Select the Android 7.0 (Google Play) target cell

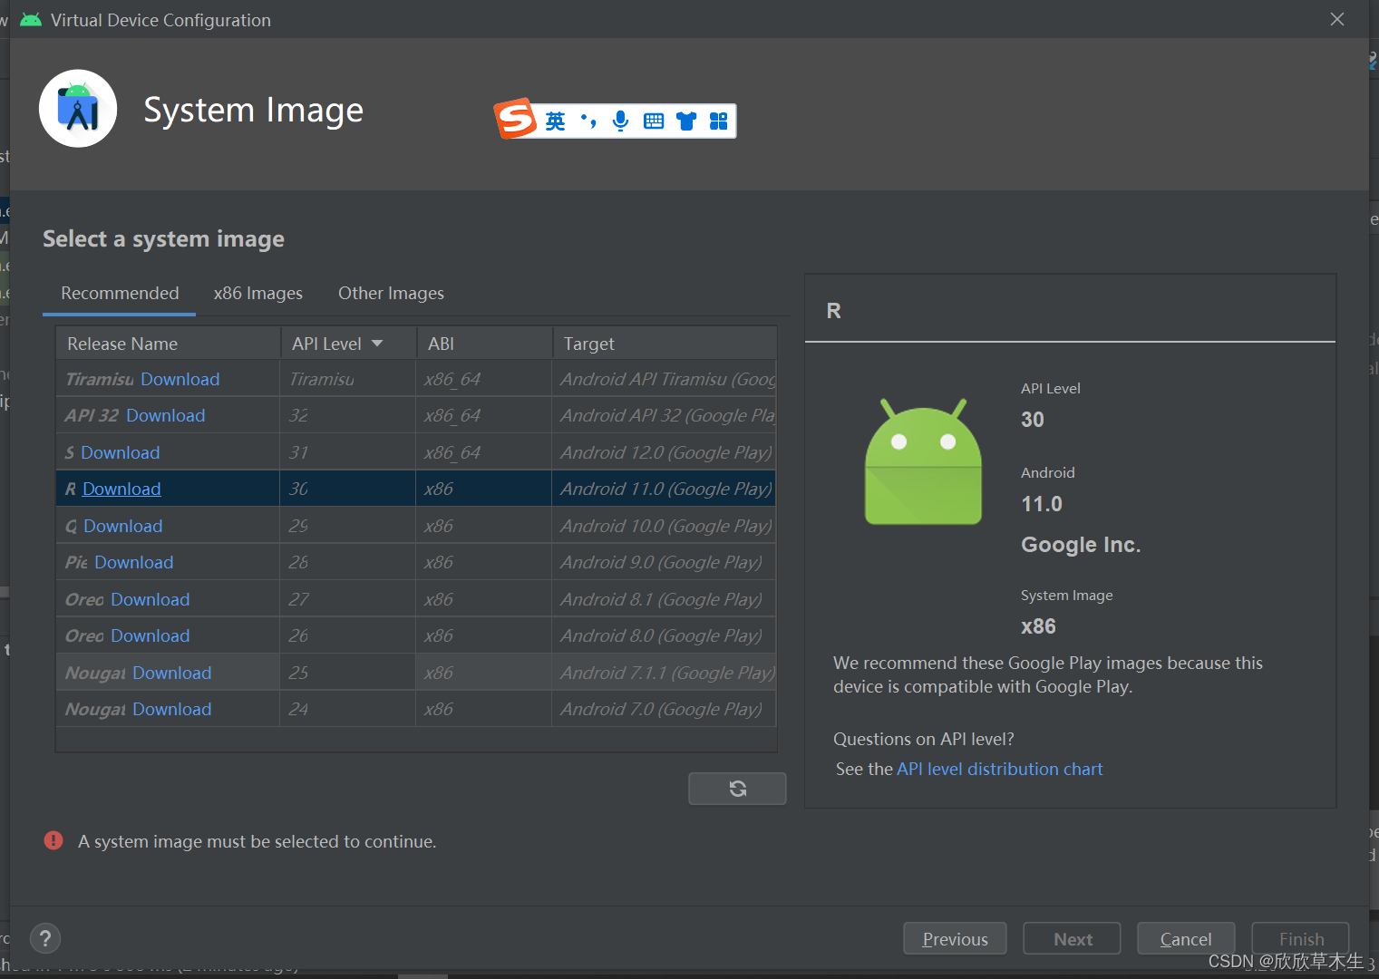[664, 709]
